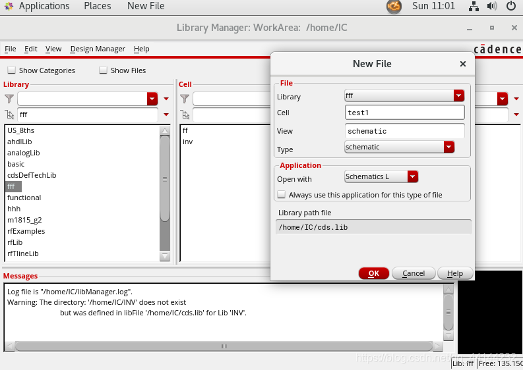Image resolution: width=523 pixels, height=370 pixels.
Task: Select the rfTlineLib library
Action: 22,253
